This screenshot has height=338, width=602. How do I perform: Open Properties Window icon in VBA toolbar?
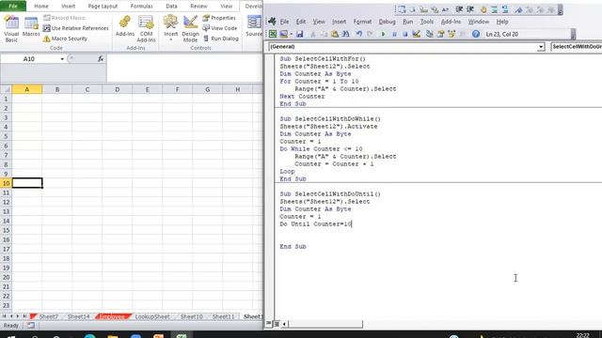[x=440, y=34]
